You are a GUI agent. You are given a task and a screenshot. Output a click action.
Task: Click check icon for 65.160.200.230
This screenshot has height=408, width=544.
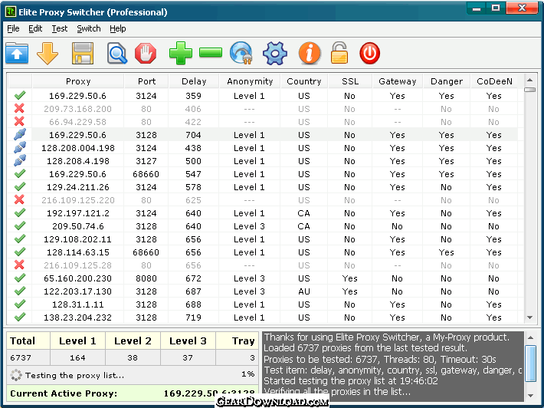20,278
